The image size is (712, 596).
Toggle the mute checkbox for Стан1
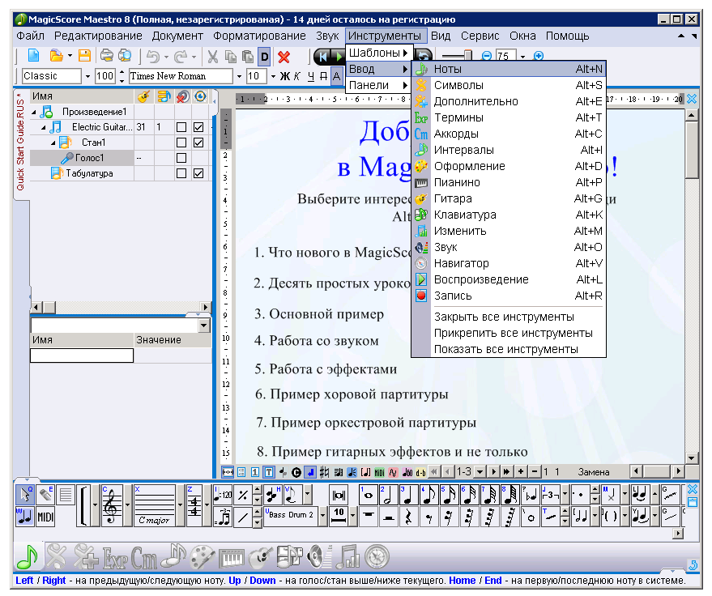pyautogui.click(x=181, y=143)
